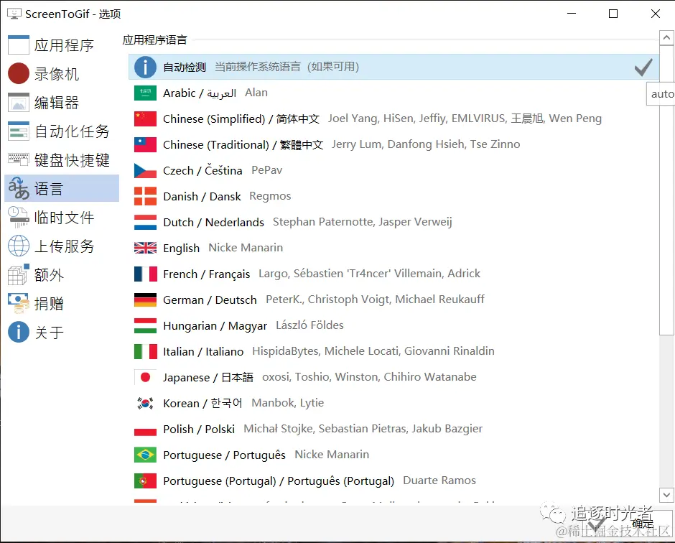This screenshot has height=543, width=675.
Task: Select Korean / 한국어 language
Action: point(394,403)
